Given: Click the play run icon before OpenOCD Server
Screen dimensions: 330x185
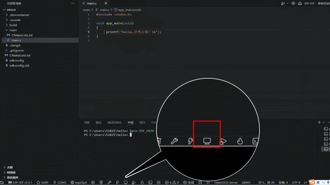Looking at the screenshot, I should pyautogui.click(x=208, y=183).
